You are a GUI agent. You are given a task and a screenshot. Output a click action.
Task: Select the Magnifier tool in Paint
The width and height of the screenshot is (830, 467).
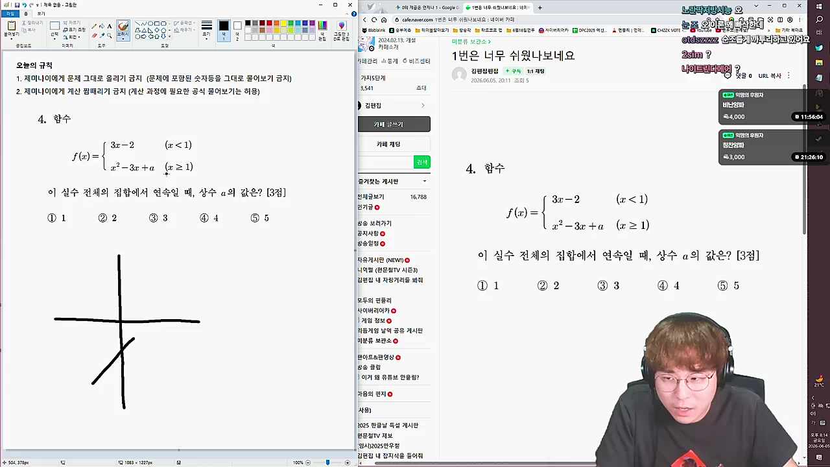click(110, 36)
